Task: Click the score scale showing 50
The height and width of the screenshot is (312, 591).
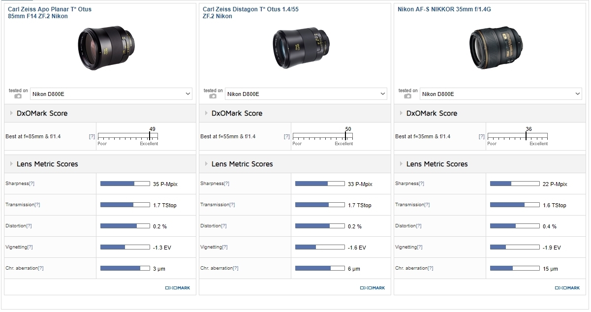Action: [x=322, y=136]
